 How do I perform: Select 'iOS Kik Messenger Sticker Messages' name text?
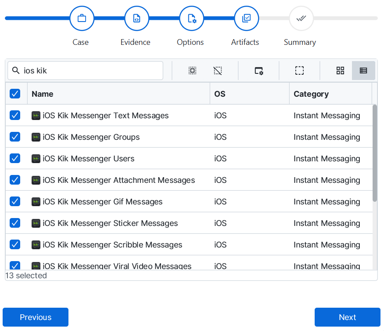coord(110,223)
